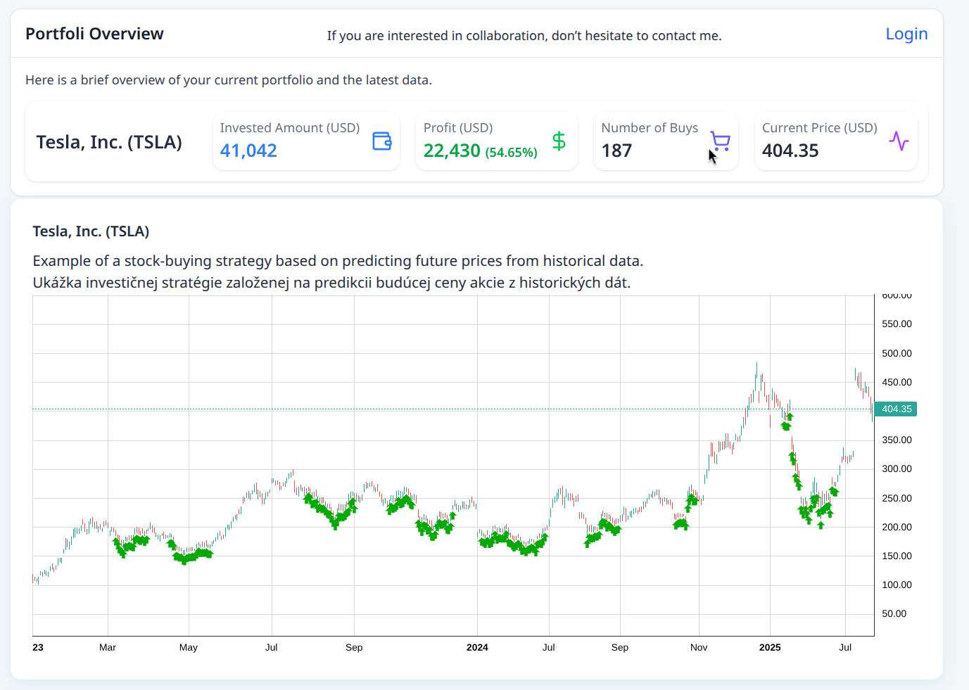Click the 600.00 label on the price axis
The image size is (969, 690).
[898, 295]
